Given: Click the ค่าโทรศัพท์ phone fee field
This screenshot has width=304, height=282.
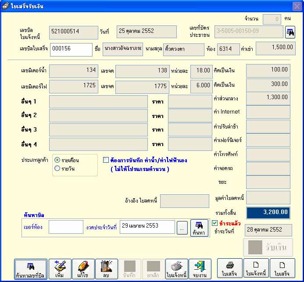Looking at the screenshot, I should point(268,155).
